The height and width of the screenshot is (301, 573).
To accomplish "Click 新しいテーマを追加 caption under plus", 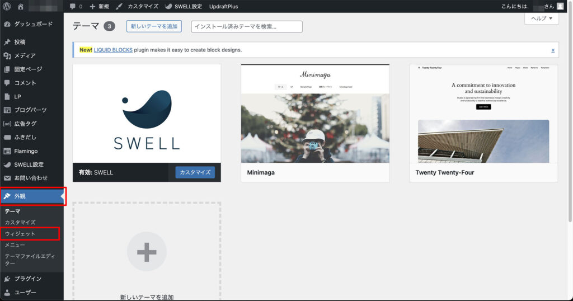I will coord(147,297).
